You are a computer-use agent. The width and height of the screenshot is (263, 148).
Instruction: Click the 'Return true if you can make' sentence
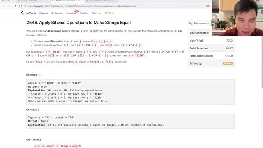(x=77, y=62)
